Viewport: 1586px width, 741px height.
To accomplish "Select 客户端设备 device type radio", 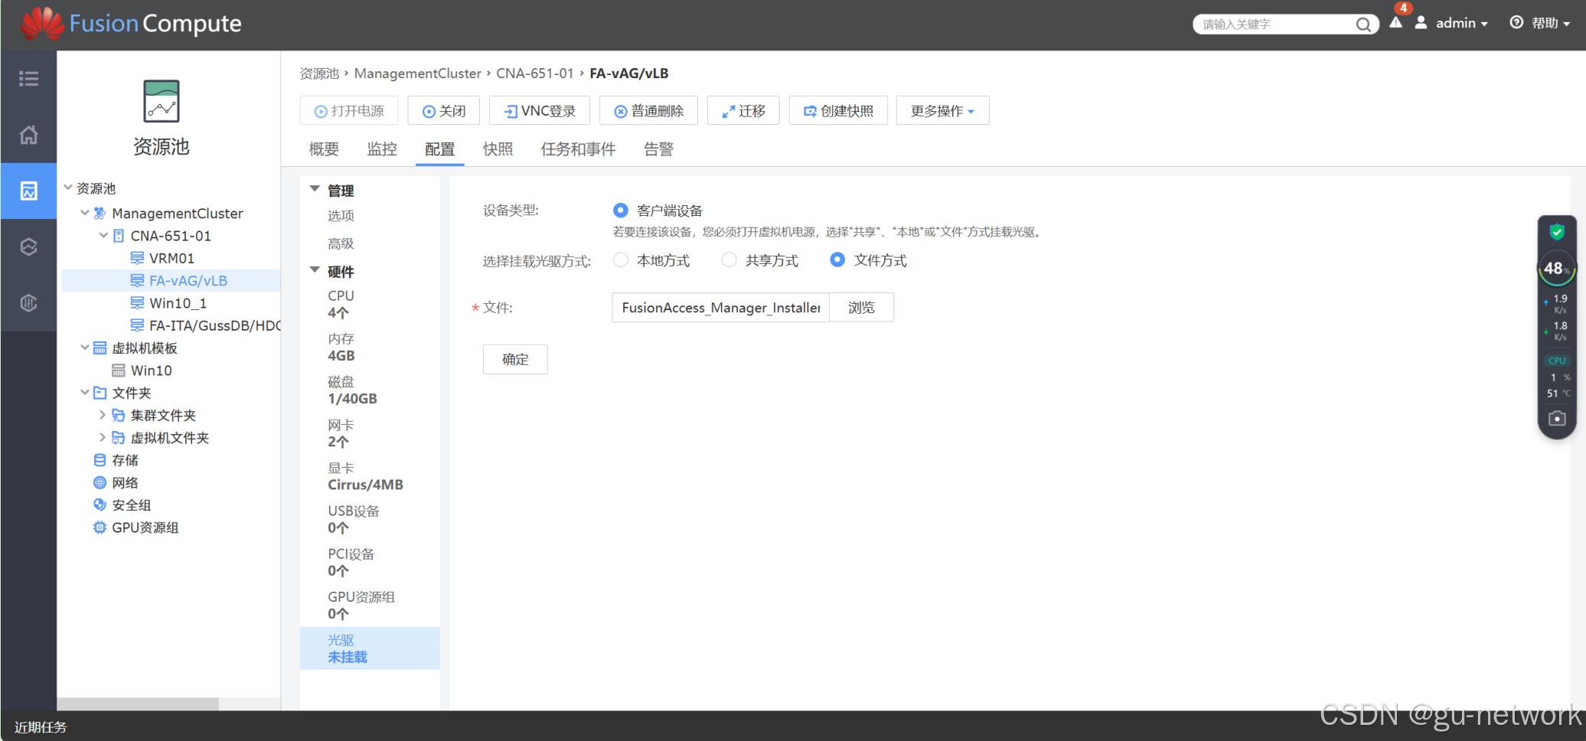I will 621,210.
